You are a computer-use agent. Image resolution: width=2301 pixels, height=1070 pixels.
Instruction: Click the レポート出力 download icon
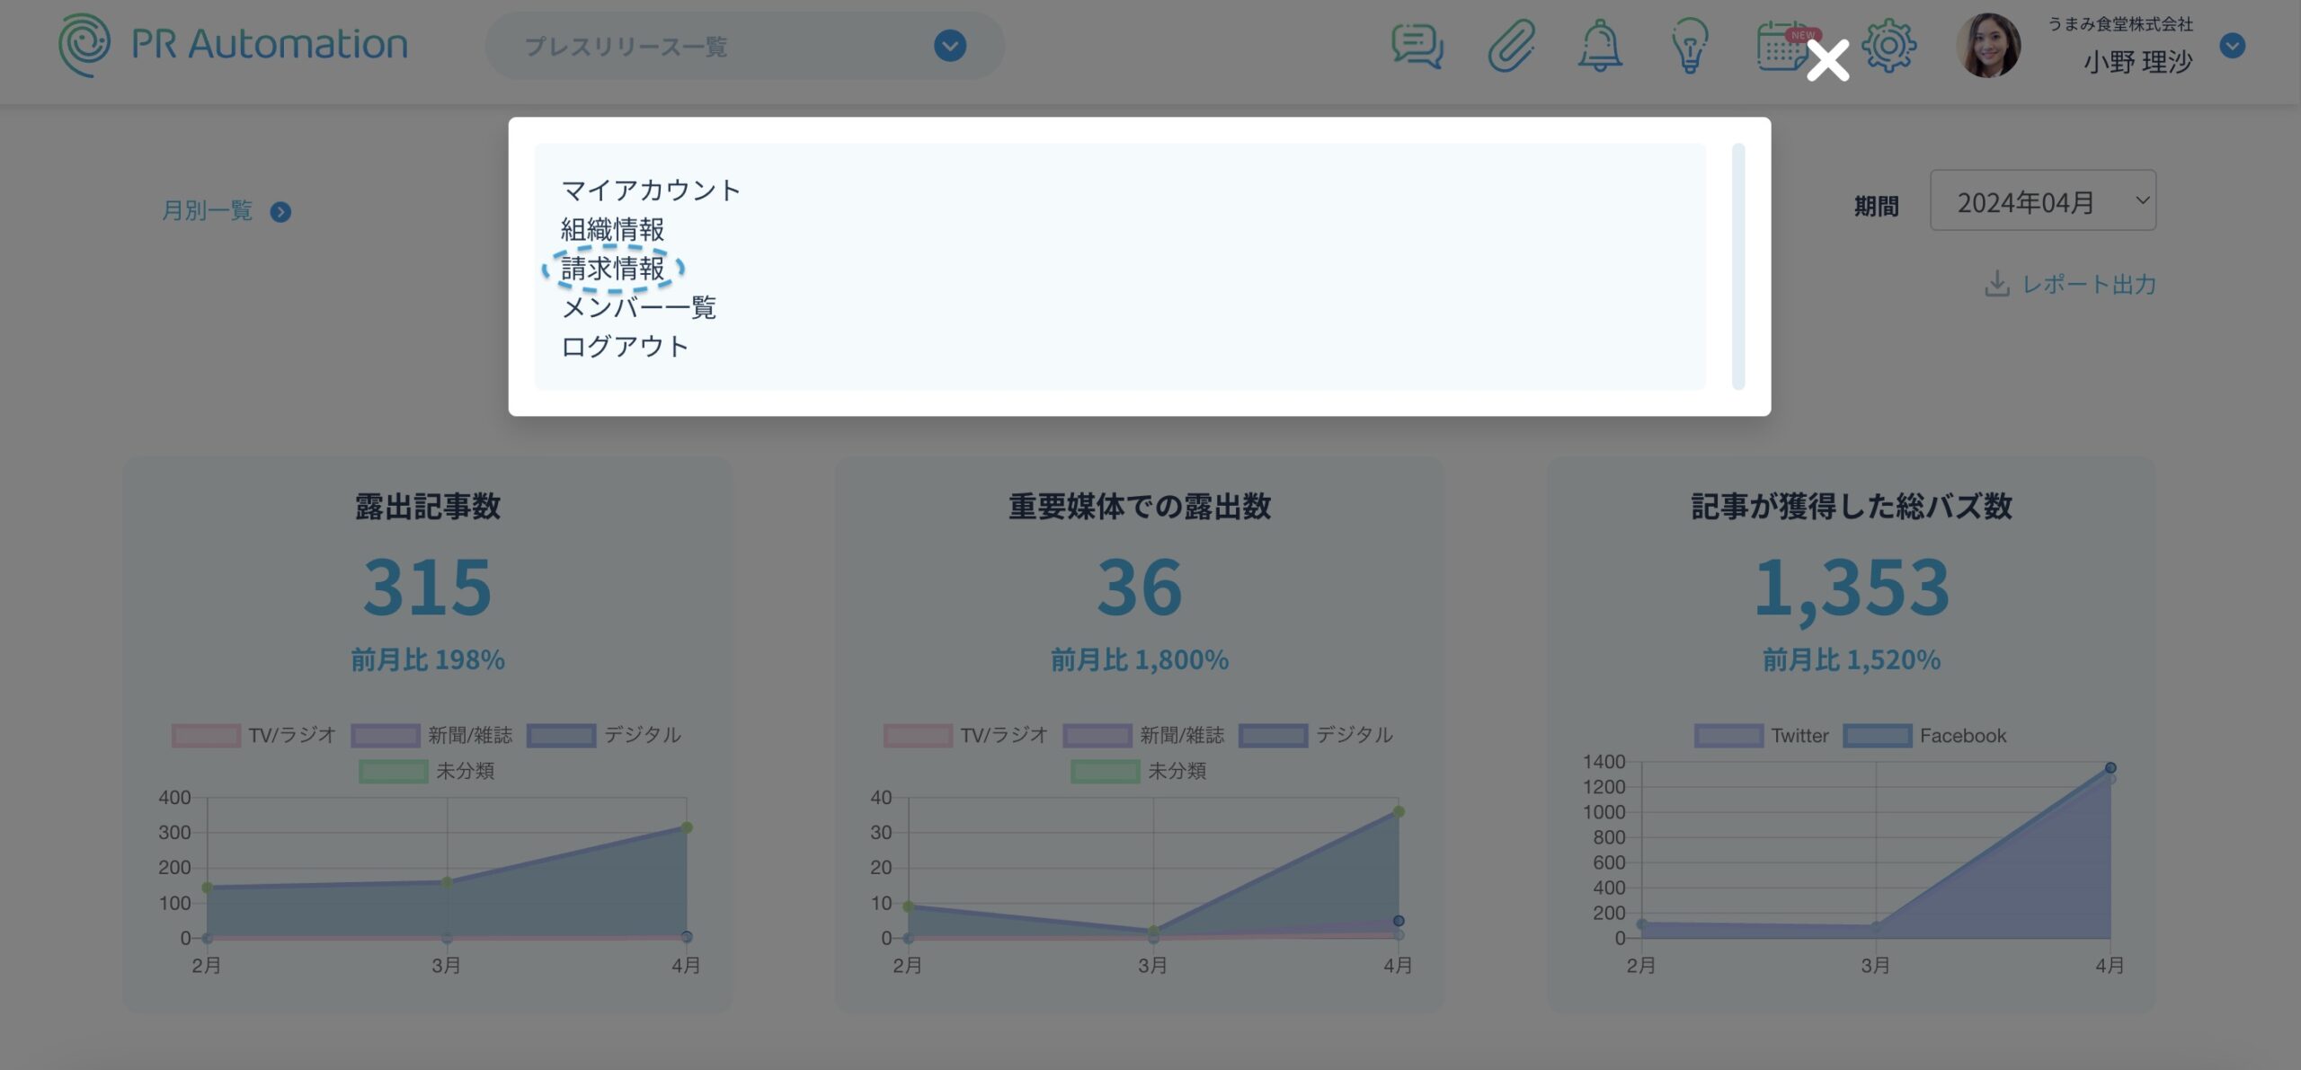pyautogui.click(x=1996, y=284)
